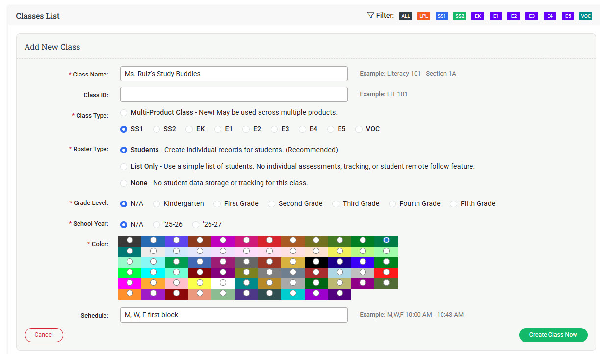Set school year to '25-26

(157, 225)
